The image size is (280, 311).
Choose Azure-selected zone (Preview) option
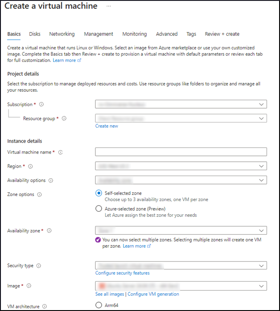tap(99, 209)
